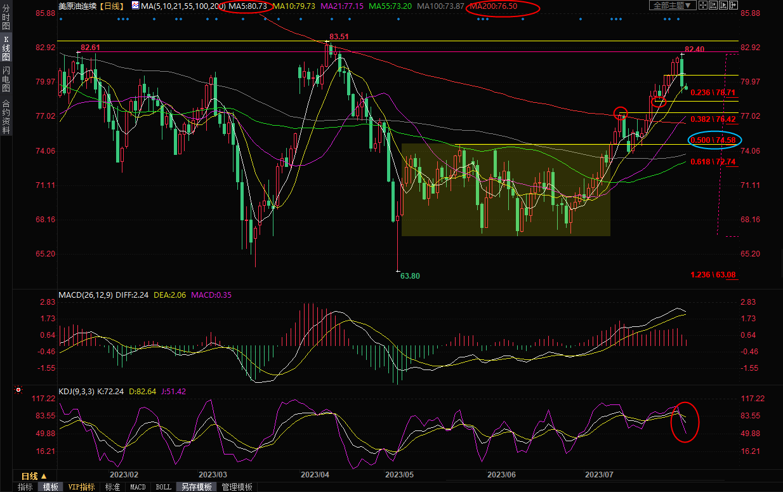The width and height of the screenshot is (783, 492).
Task: Click the VIP指标 button
Action: tap(82, 487)
